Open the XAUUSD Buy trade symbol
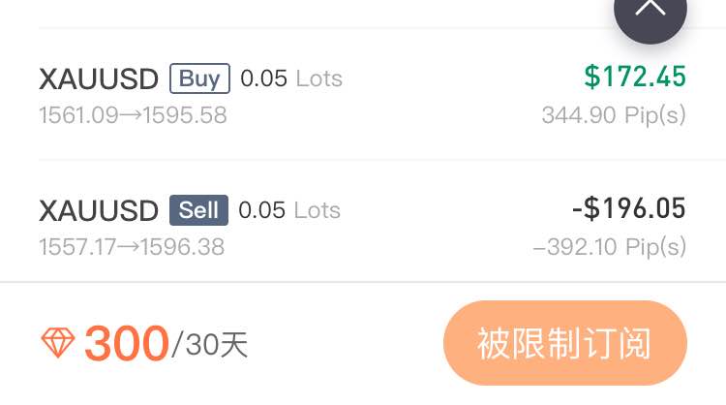This screenshot has width=726, height=405. 99,79
